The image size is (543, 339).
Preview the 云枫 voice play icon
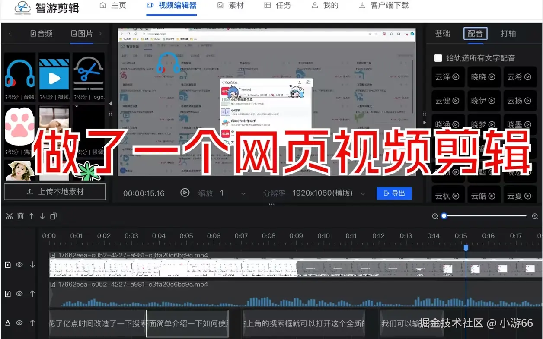(x=456, y=196)
